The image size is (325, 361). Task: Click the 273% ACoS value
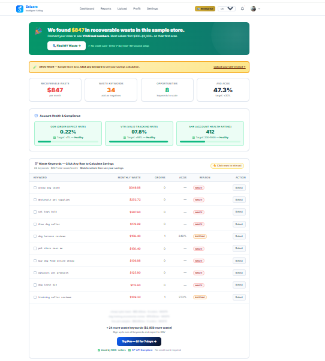[x=182, y=297]
